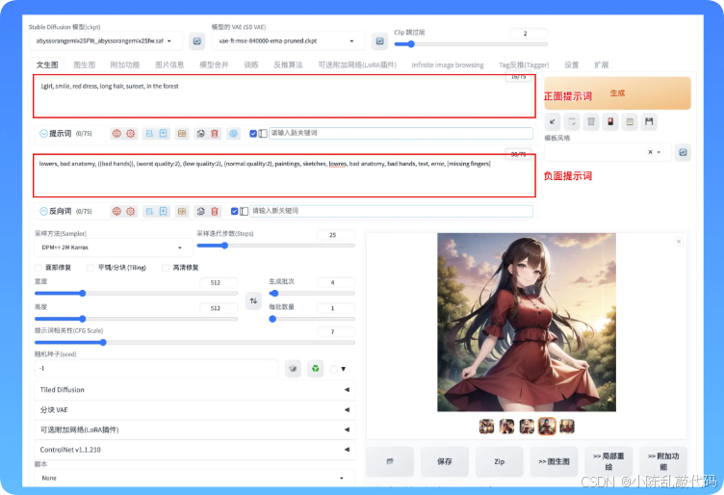Refresh the 模板风格 style list
Image resolution: width=724 pixels, height=495 pixels.
[683, 152]
